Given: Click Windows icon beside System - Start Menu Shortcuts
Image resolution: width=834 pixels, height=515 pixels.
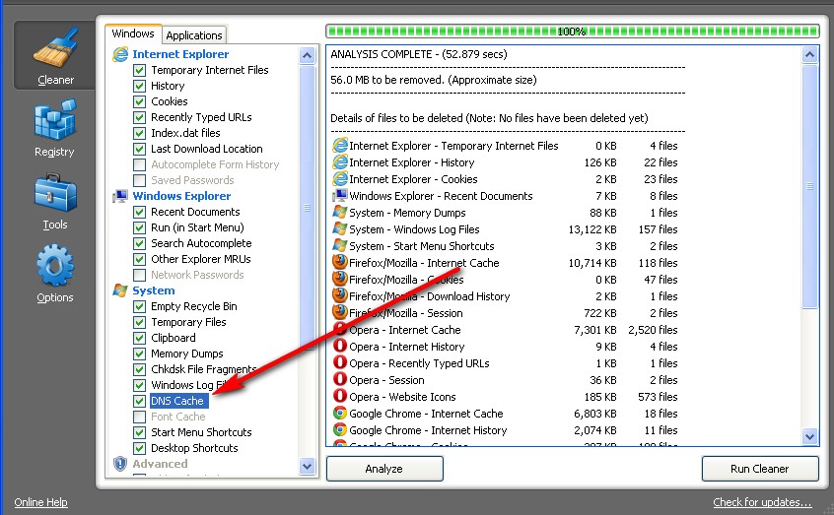Looking at the screenshot, I should point(340,245).
